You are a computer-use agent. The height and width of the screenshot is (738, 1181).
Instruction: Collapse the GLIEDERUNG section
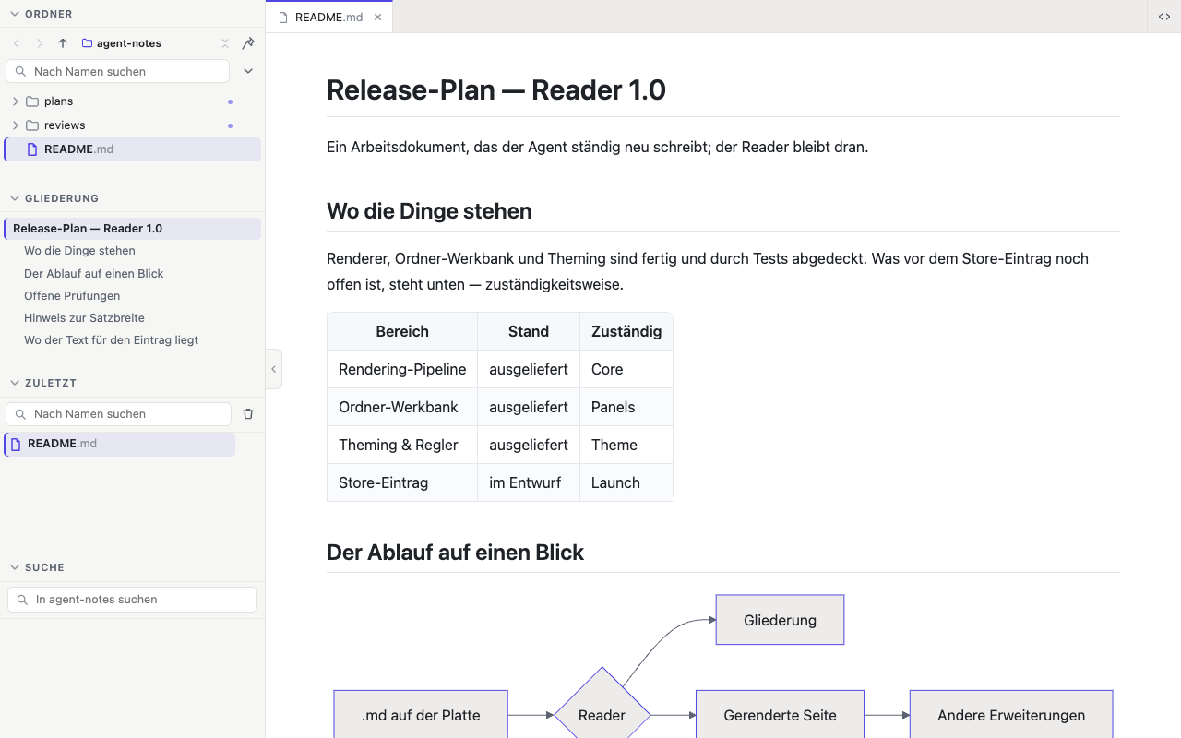pyautogui.click(x=15, y=198)
